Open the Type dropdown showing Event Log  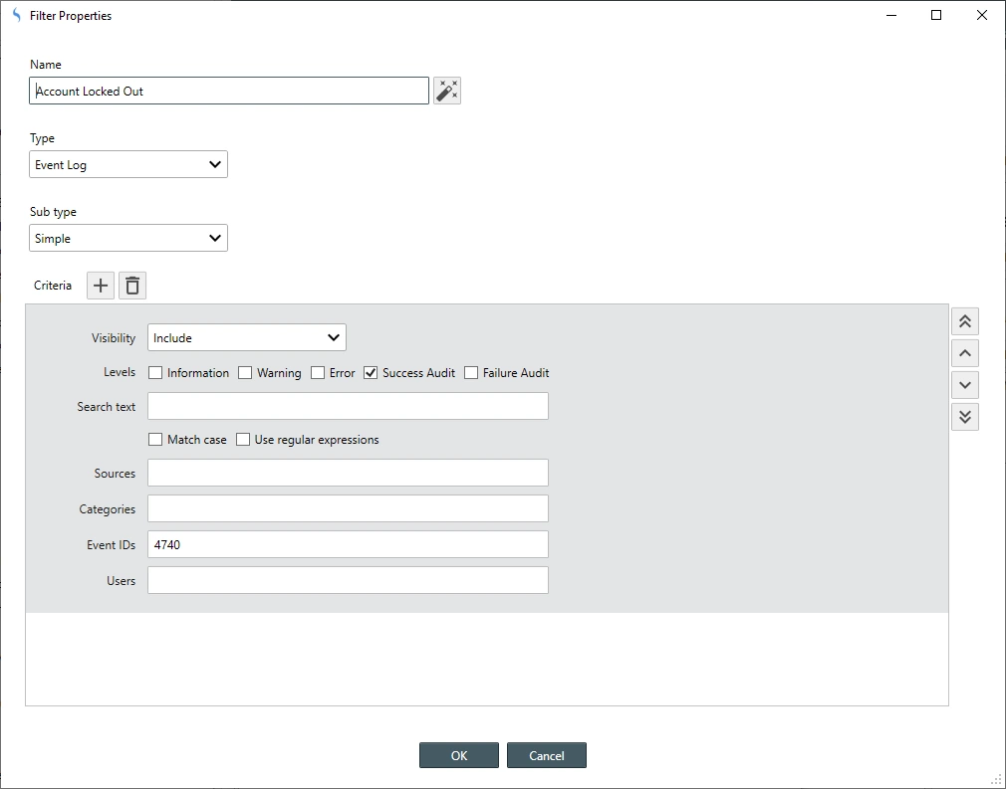pos(128,165)
